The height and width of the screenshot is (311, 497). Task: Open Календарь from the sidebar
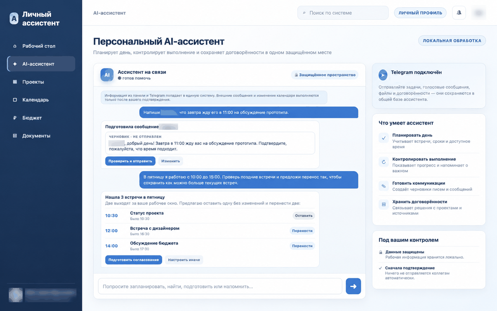pos(41,100)
